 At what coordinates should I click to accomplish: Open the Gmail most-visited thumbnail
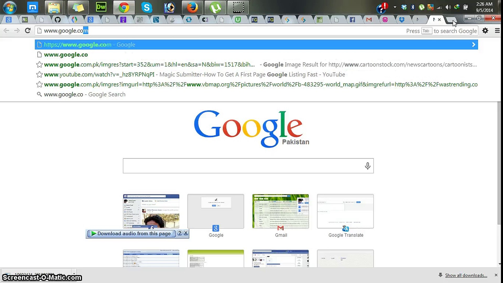[280, 212]
